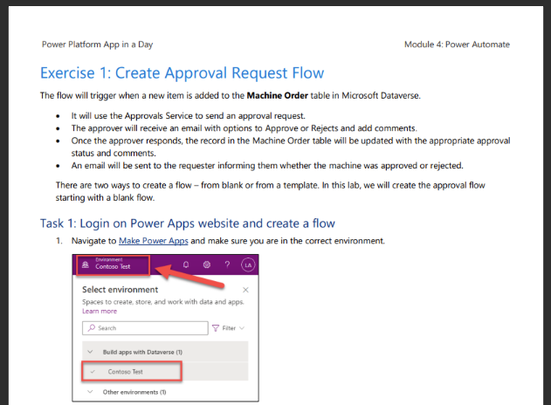Click the environment Search field
The image size is (551, 405).
pyautogui.click(x=145, y=328)
